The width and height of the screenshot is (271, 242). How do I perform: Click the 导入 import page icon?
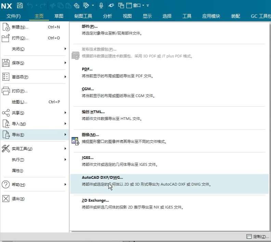click(6, 124)
